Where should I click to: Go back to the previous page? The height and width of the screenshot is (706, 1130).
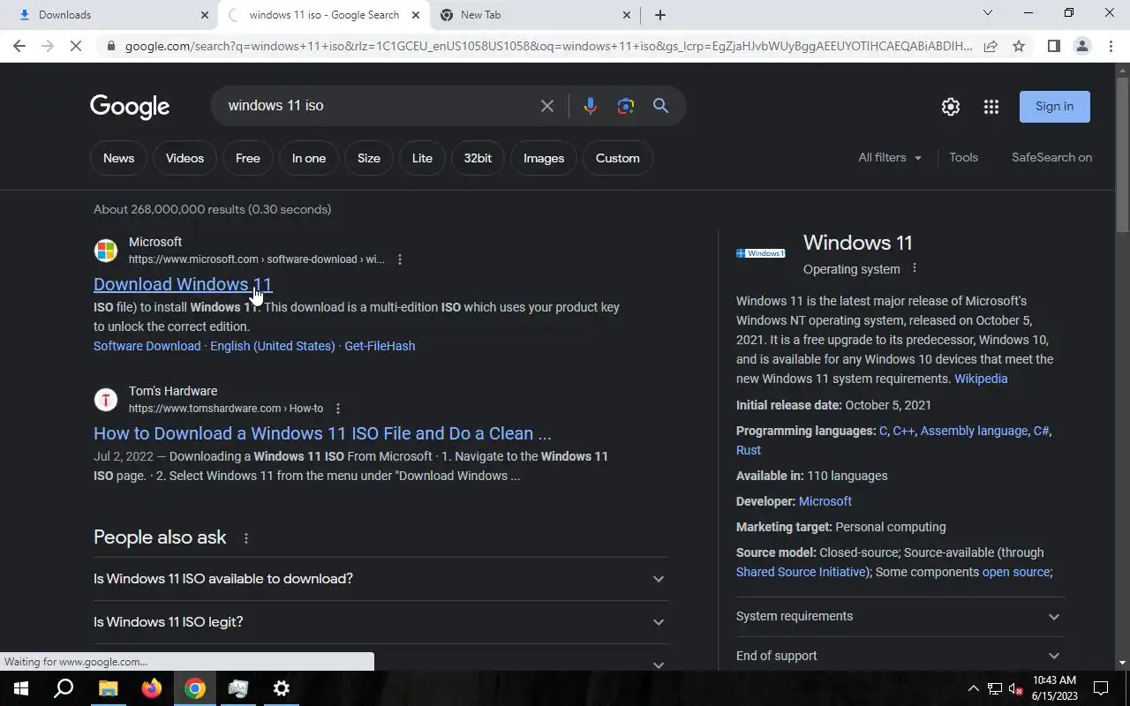tap(19, 46)
